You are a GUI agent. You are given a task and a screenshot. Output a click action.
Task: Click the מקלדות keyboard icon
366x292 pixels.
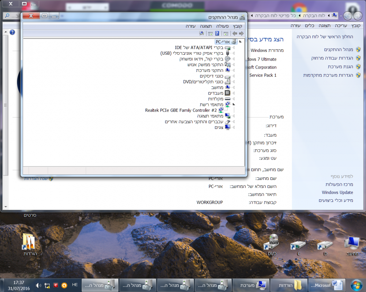click(228, 99)
